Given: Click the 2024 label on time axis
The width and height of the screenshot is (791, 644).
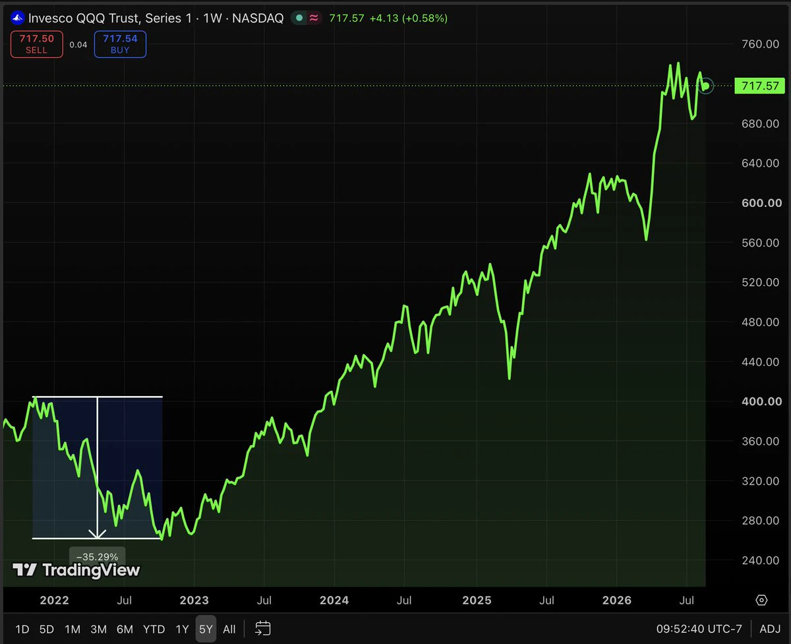Looking at the screenshot, I should point(334,600).
